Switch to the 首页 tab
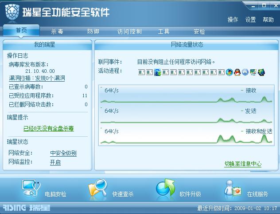Image resolution: width=280 pixels, height=214 pixels. click(x=21, y=30)
